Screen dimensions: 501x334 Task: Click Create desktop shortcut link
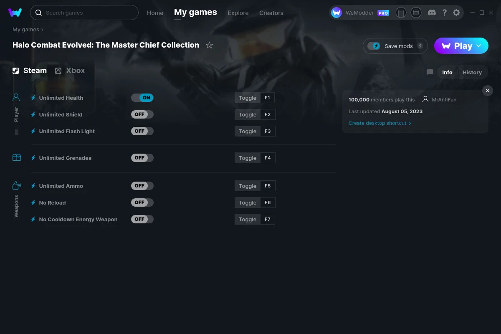[377, 123]
